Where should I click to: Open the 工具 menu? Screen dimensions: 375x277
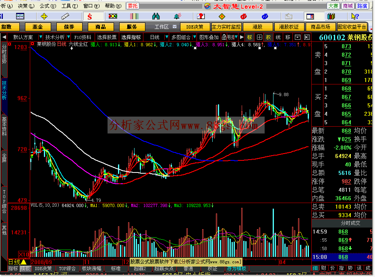coord(70,6)
